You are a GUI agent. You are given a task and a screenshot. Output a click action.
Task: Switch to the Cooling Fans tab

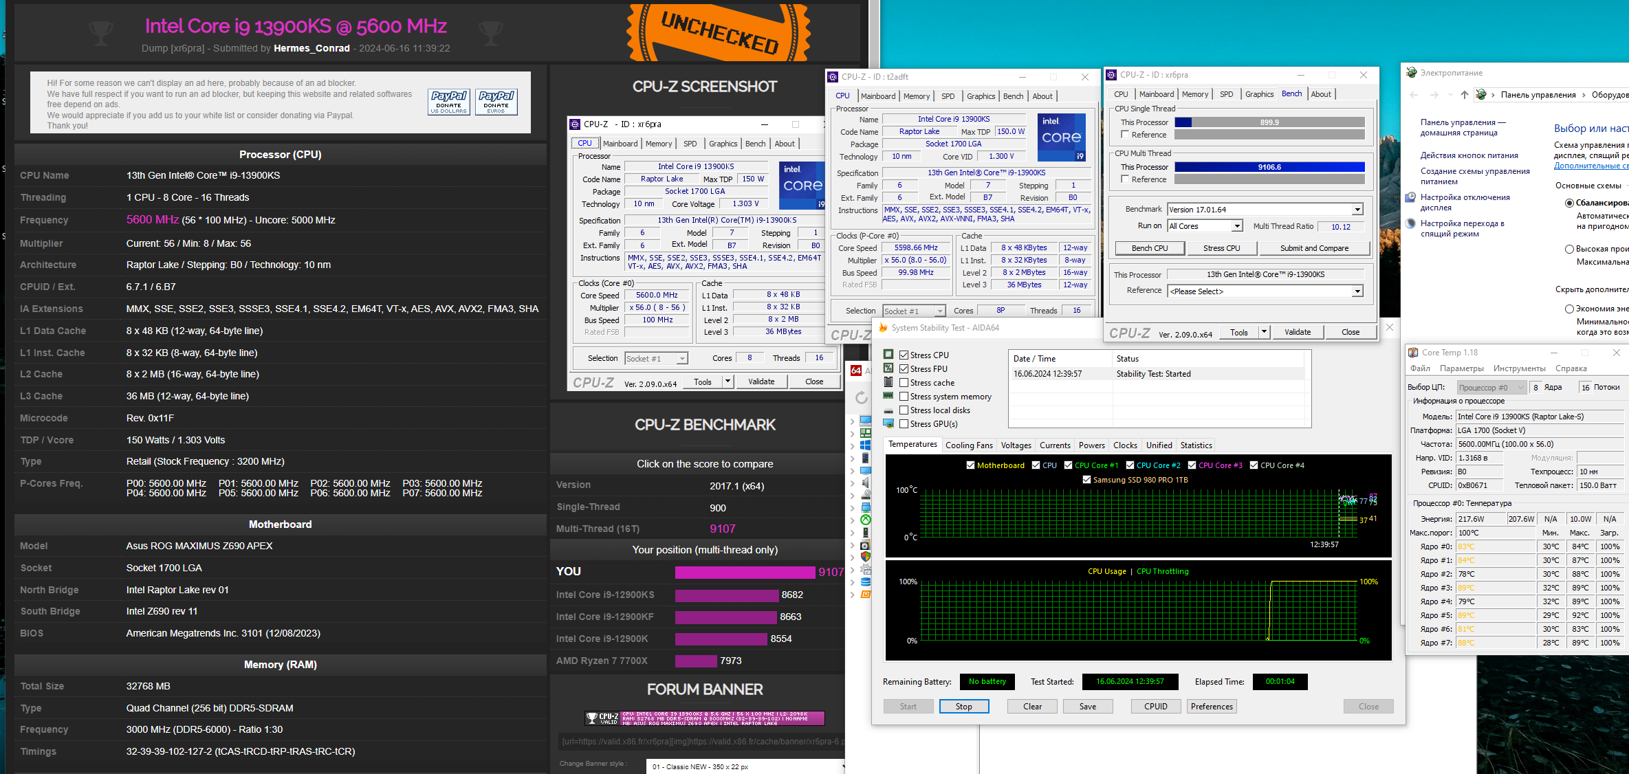coord(968,445)
